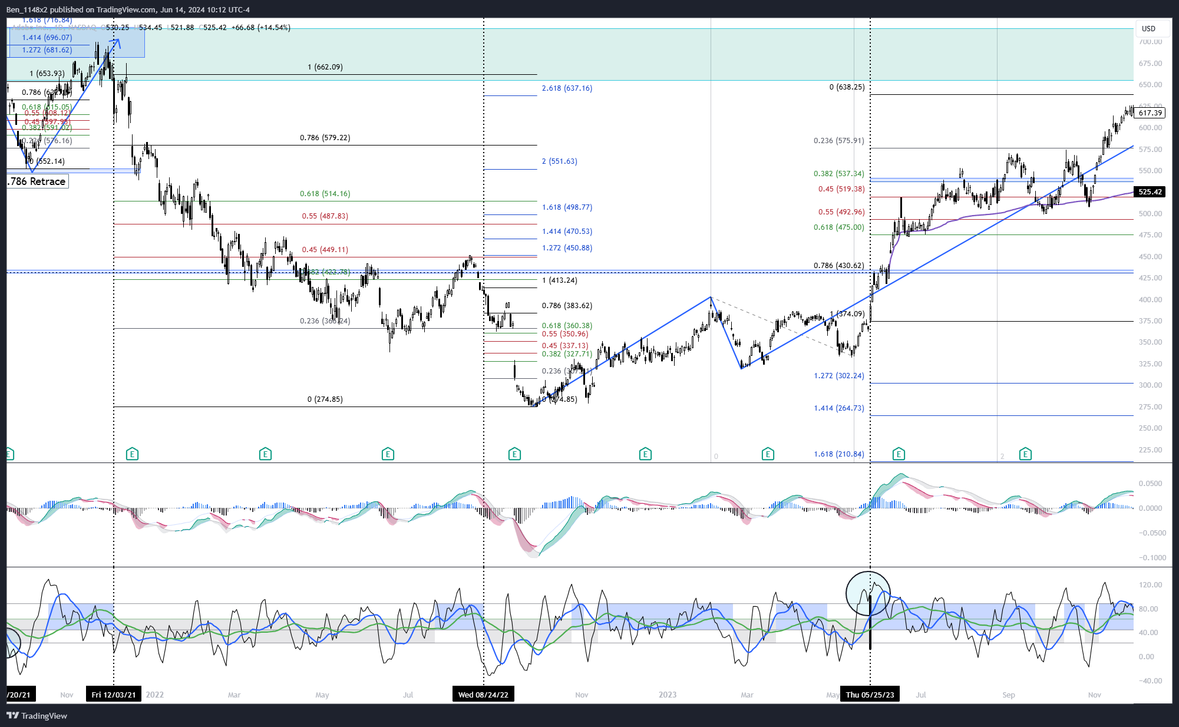
Task: Click the .786 Retrace text annotation
Action: coord(37,181)
